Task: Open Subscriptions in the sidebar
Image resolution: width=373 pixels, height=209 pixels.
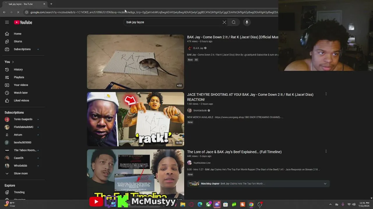Action: click(x=22, y=49)
